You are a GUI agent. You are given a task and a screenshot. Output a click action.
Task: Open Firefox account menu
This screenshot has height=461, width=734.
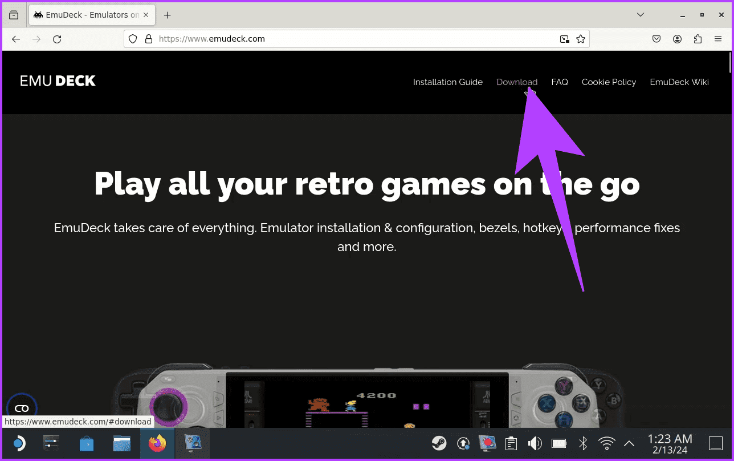coord(677,39)
